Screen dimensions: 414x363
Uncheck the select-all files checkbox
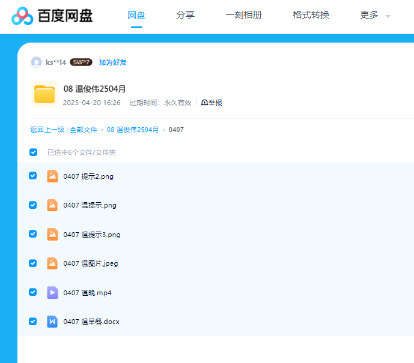(x=34, y=152)
